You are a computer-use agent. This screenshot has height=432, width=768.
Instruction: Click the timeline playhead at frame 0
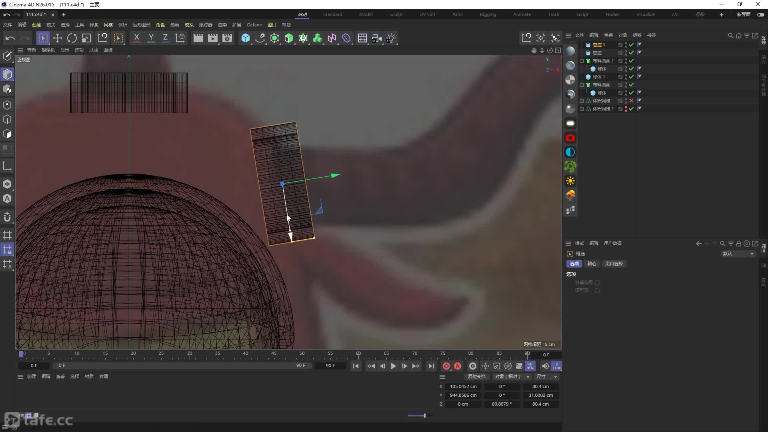[21, 354]
